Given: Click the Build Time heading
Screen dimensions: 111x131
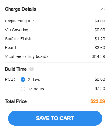Looking at the screenshot, I should point(16,69).
